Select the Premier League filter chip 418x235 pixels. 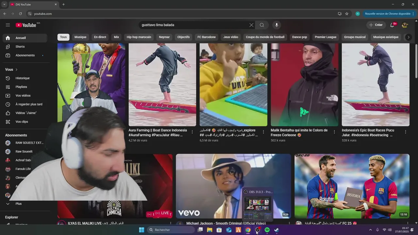[326, 37]
